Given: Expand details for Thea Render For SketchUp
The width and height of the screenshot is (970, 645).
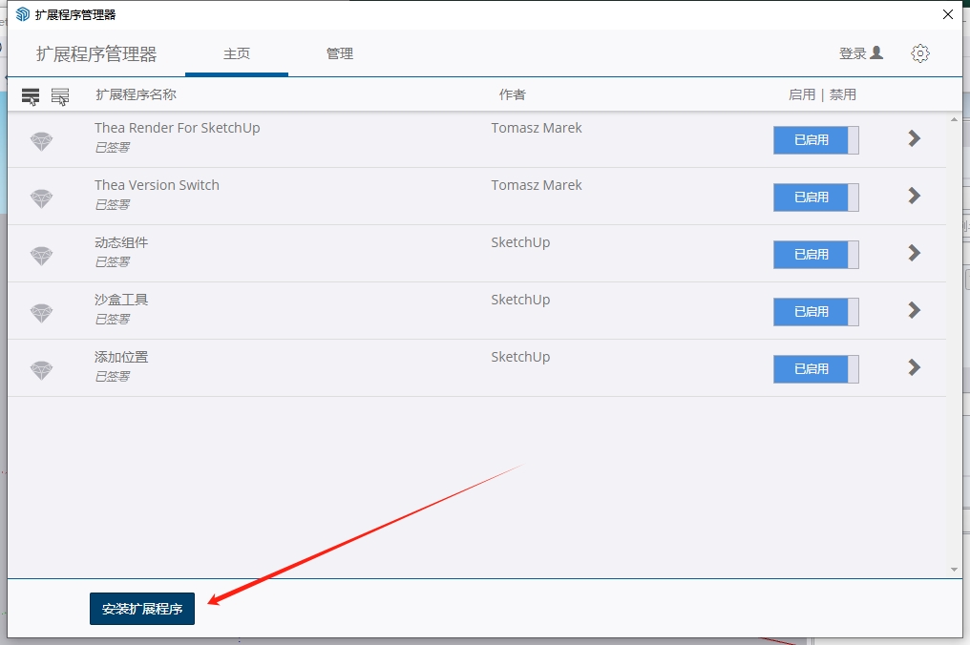Looking at the screenshot, I should tap(915, 138).
